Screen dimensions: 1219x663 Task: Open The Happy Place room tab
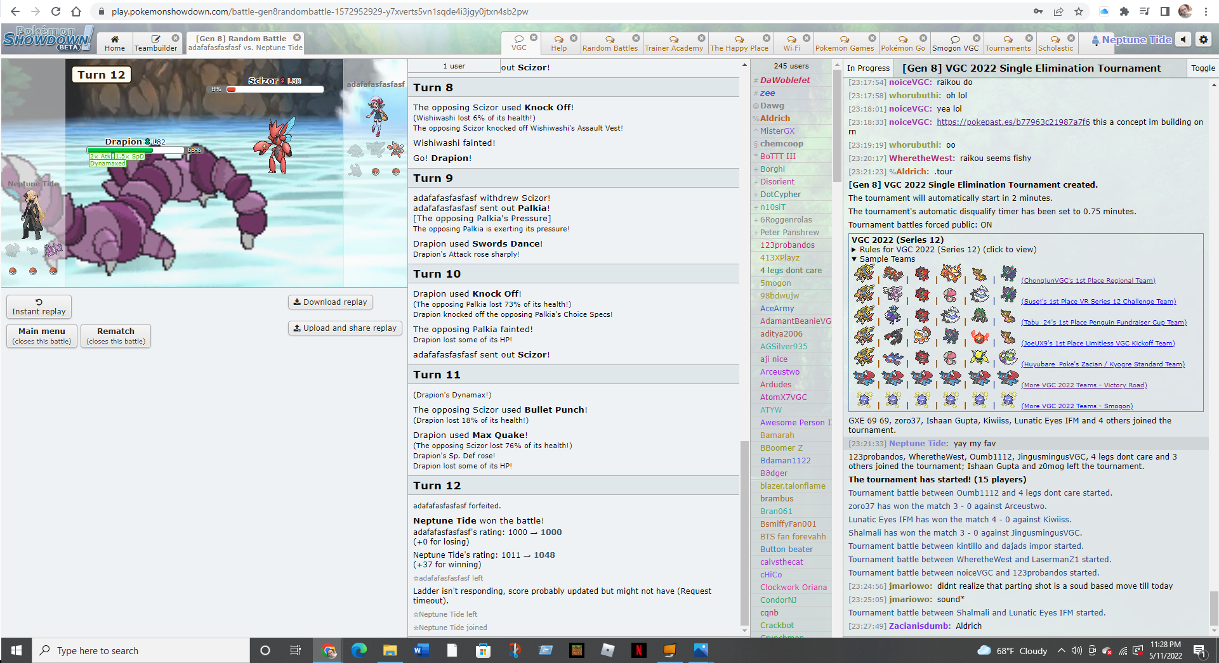739,43
